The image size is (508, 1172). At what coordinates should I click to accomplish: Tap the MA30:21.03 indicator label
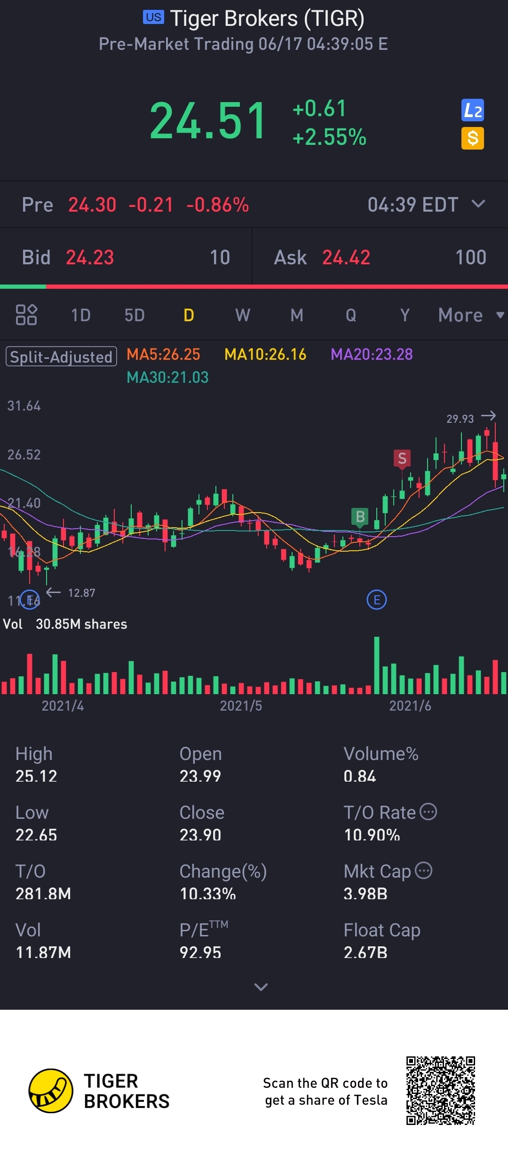point(167,377)
